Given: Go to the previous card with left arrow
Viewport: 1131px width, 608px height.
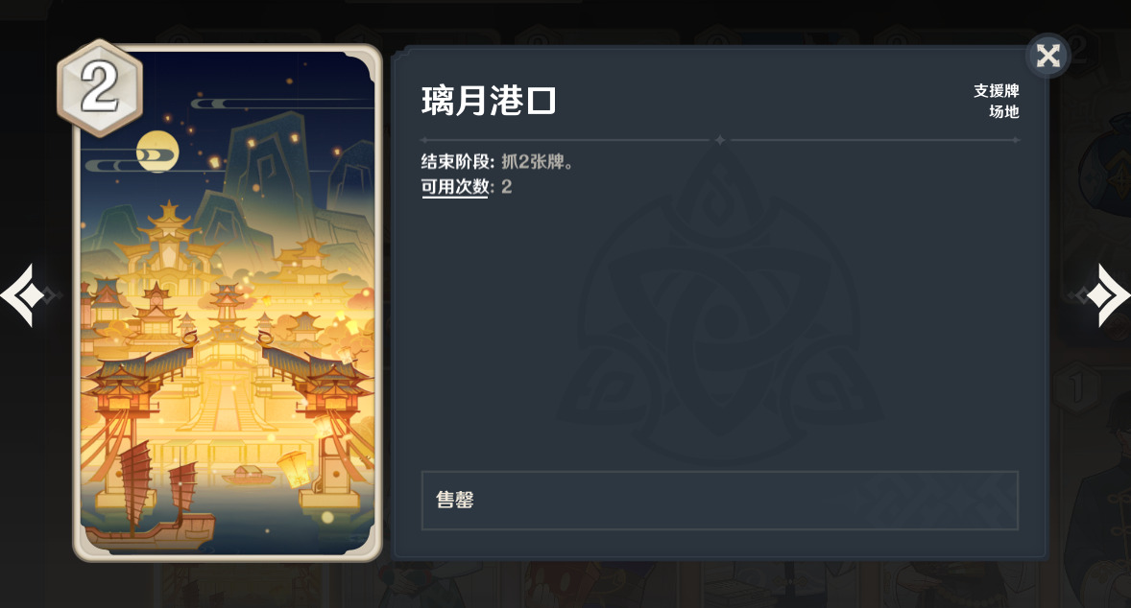Looking at the screenshot, I should pyautogui.click(x=23, y=295).
